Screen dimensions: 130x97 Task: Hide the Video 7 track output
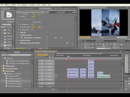coord(40,61)
